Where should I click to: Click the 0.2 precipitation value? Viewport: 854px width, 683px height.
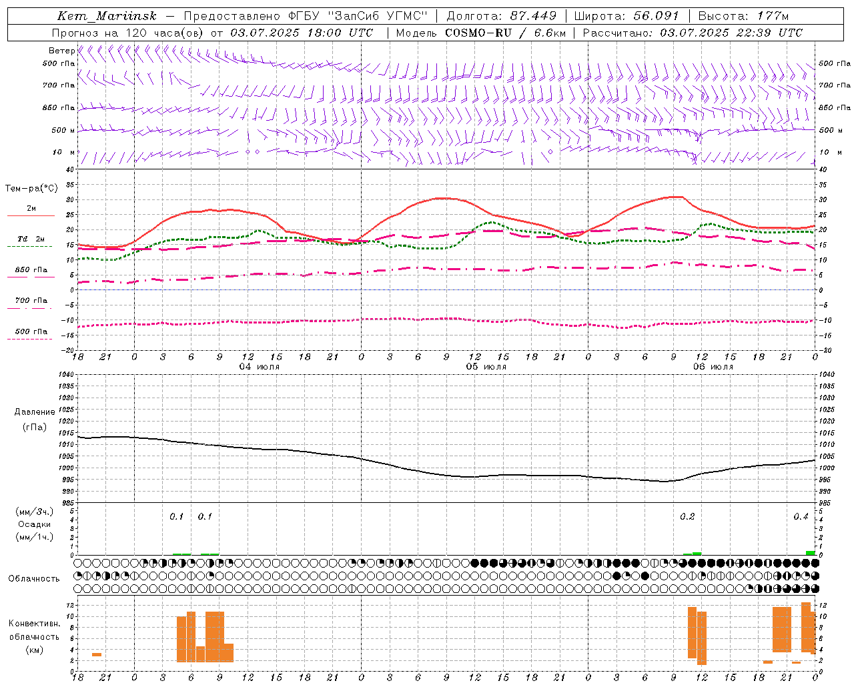(687, 517)
